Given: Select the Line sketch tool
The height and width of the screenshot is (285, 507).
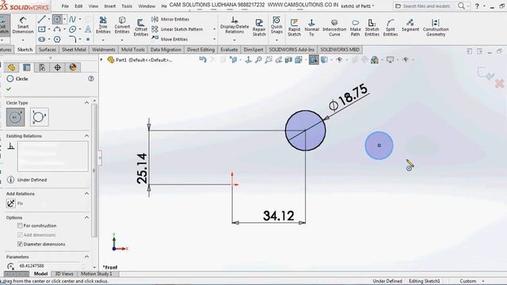Looking at the screenshot, I should pos(42,19).
